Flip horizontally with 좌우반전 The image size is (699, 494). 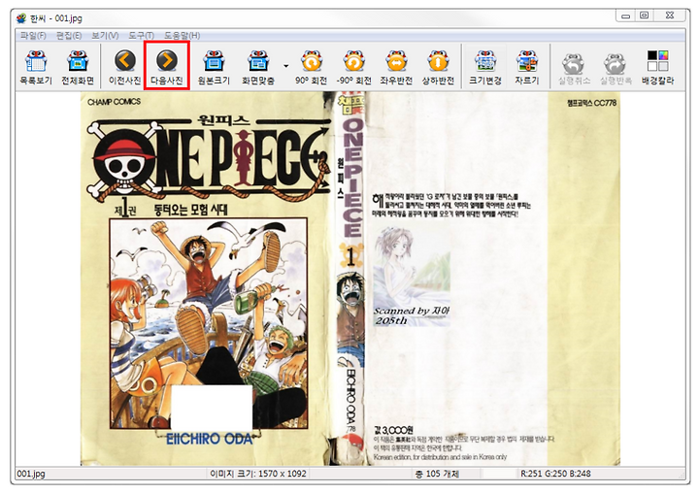[x=396, y=67]
